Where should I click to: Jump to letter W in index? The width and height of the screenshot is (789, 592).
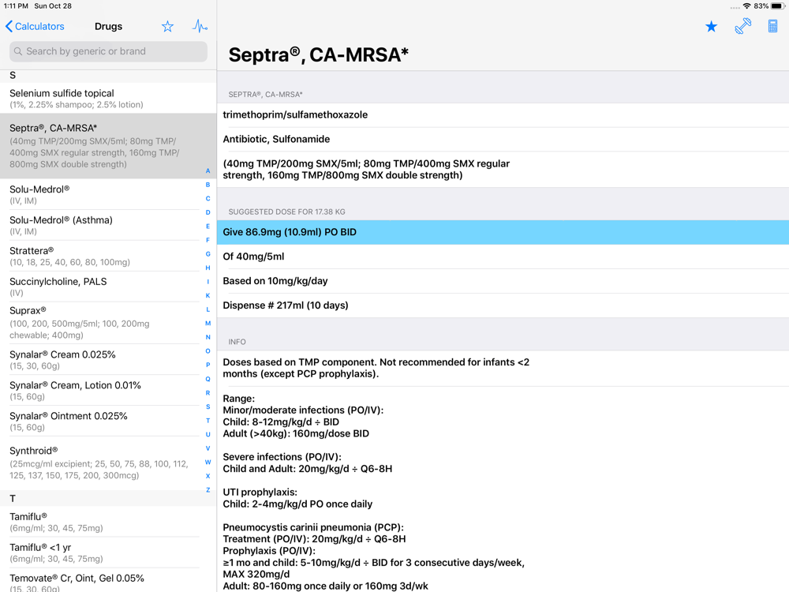pos(208,462)
